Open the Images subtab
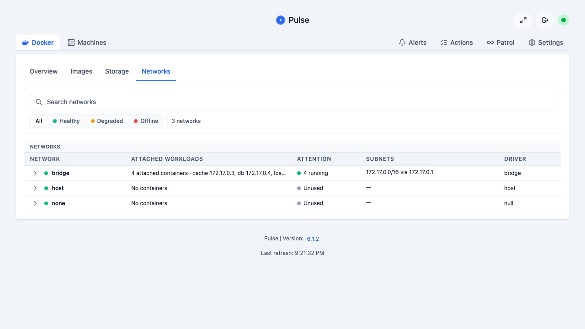The width and height of the screenshot is (585, 329). [x=81, y=71]
